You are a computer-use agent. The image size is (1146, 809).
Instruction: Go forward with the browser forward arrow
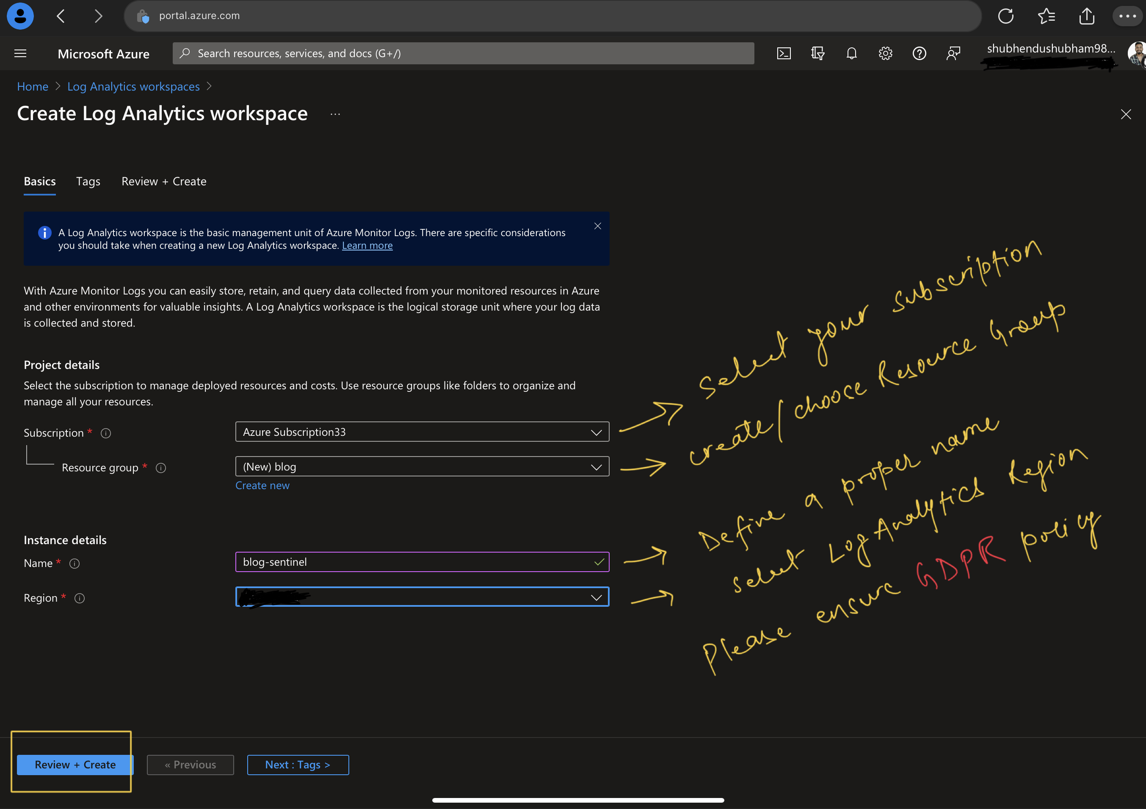click(x=98, y=16)
